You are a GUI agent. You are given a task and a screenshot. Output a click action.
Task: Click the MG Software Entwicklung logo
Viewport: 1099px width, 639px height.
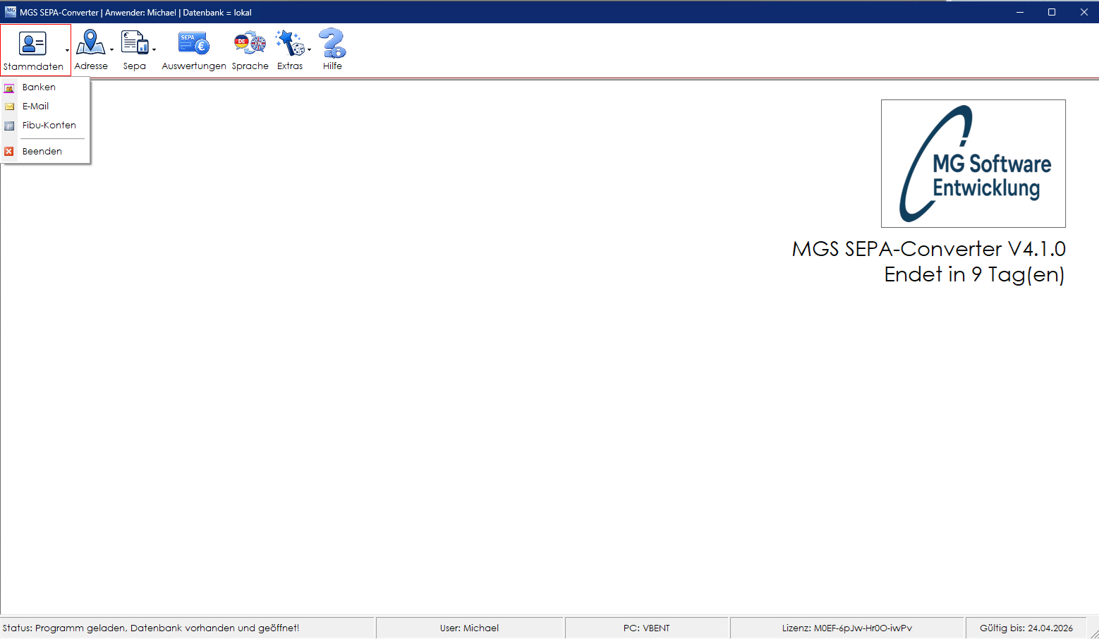pos(973,164)
